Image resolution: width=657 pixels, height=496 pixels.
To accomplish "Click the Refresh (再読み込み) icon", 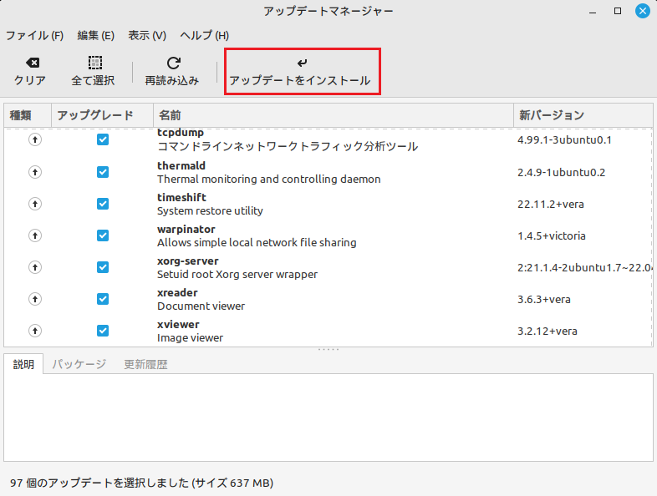I will [x=174, y=63].
